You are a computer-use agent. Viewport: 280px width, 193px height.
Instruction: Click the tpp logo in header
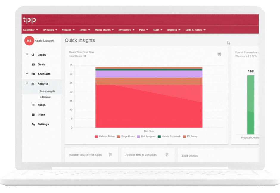(29, 20)
